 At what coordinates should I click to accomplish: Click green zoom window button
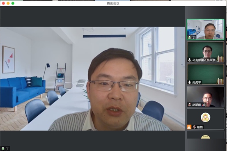pos(13,3)
